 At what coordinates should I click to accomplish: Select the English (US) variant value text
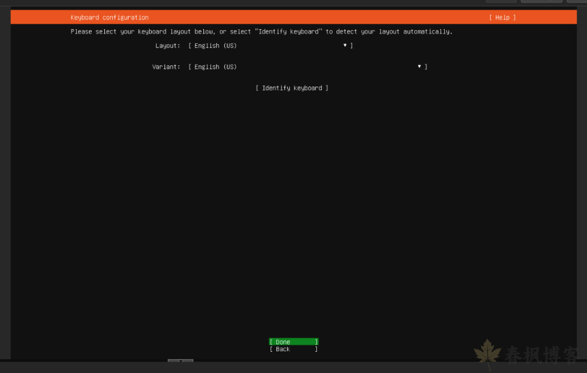click(x=217, y=66)
